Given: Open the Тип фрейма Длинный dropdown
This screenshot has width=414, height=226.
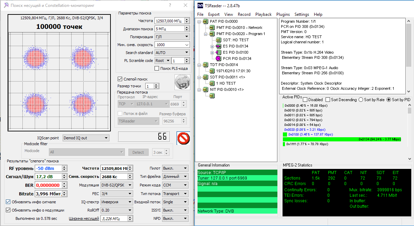Looking at the screenshot, I should tap(175, 176).
